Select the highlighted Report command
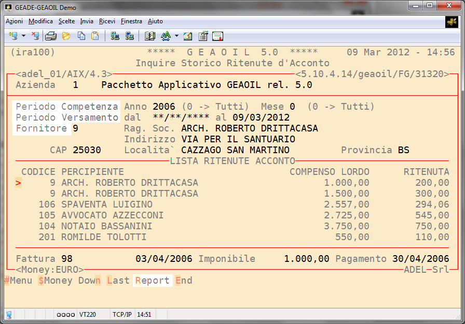 152,281
